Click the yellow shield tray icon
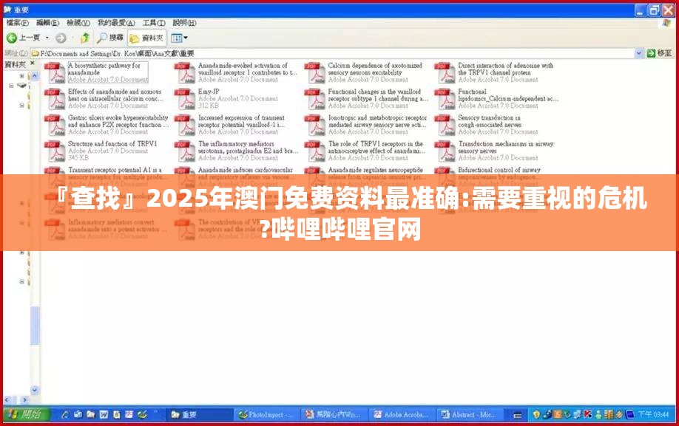The image size is (679, 426). point(536,415)
